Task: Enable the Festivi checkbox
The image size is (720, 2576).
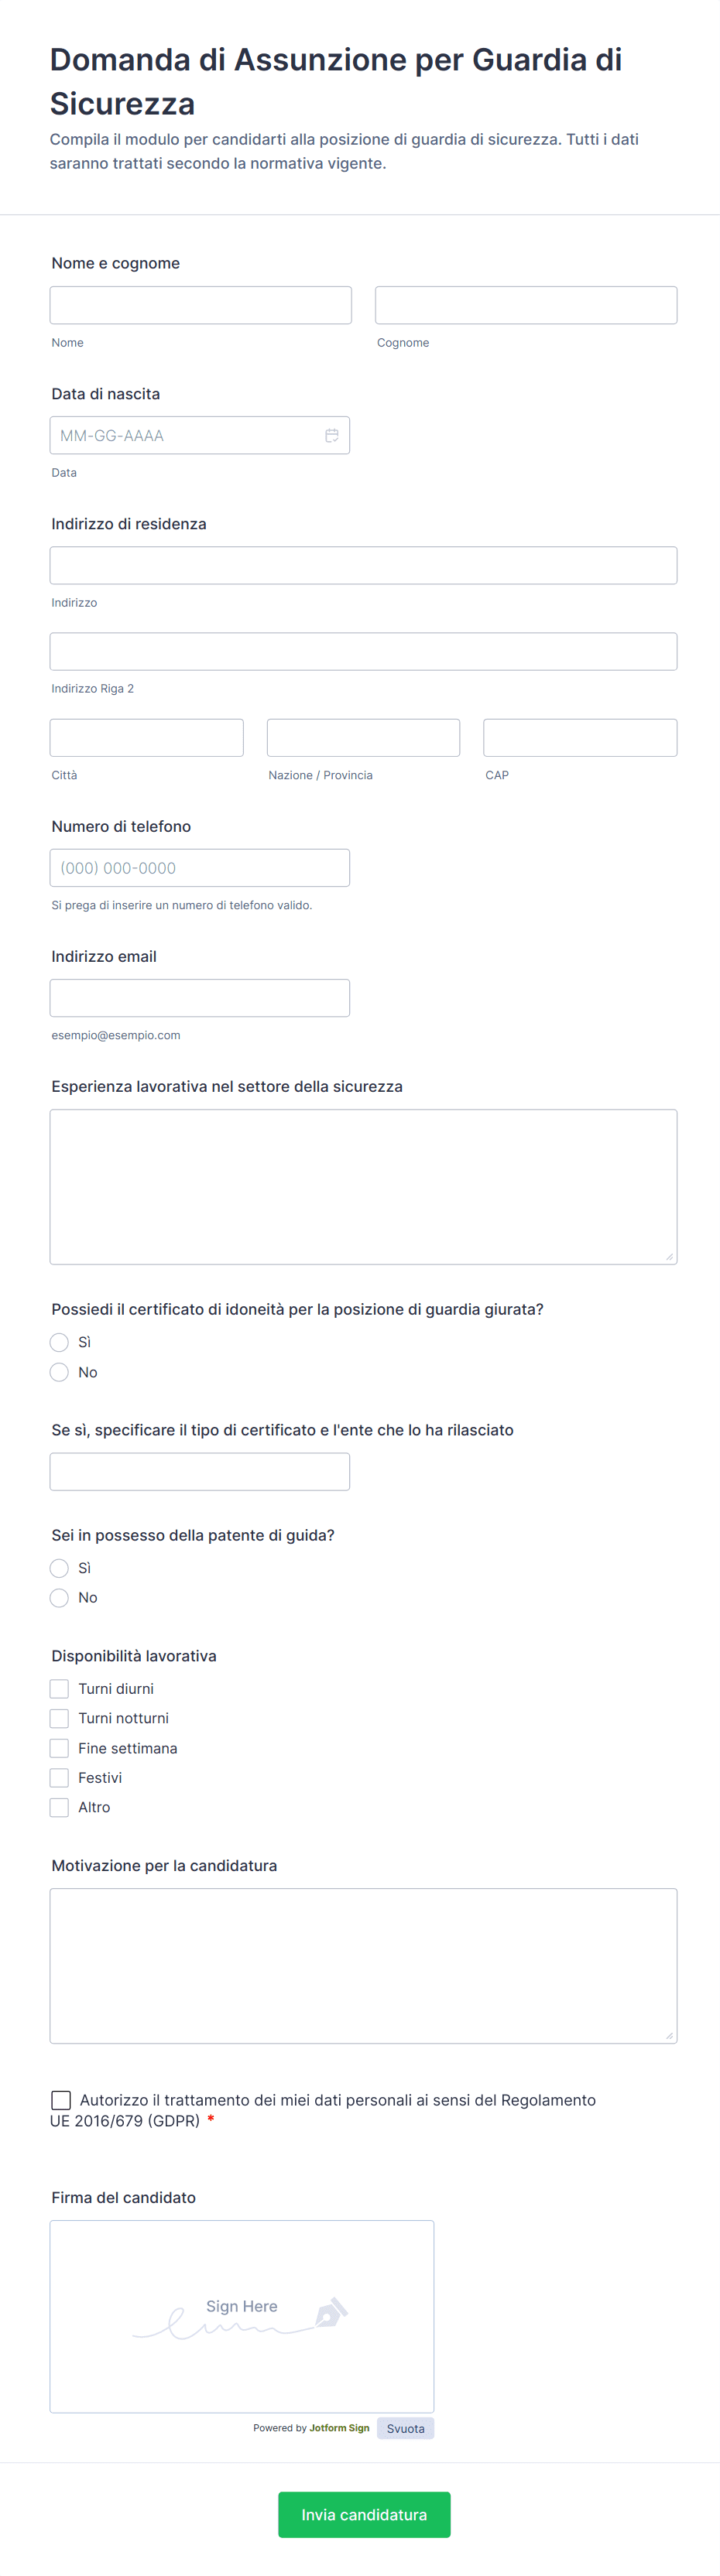Action: click(x=59, y=1777)
